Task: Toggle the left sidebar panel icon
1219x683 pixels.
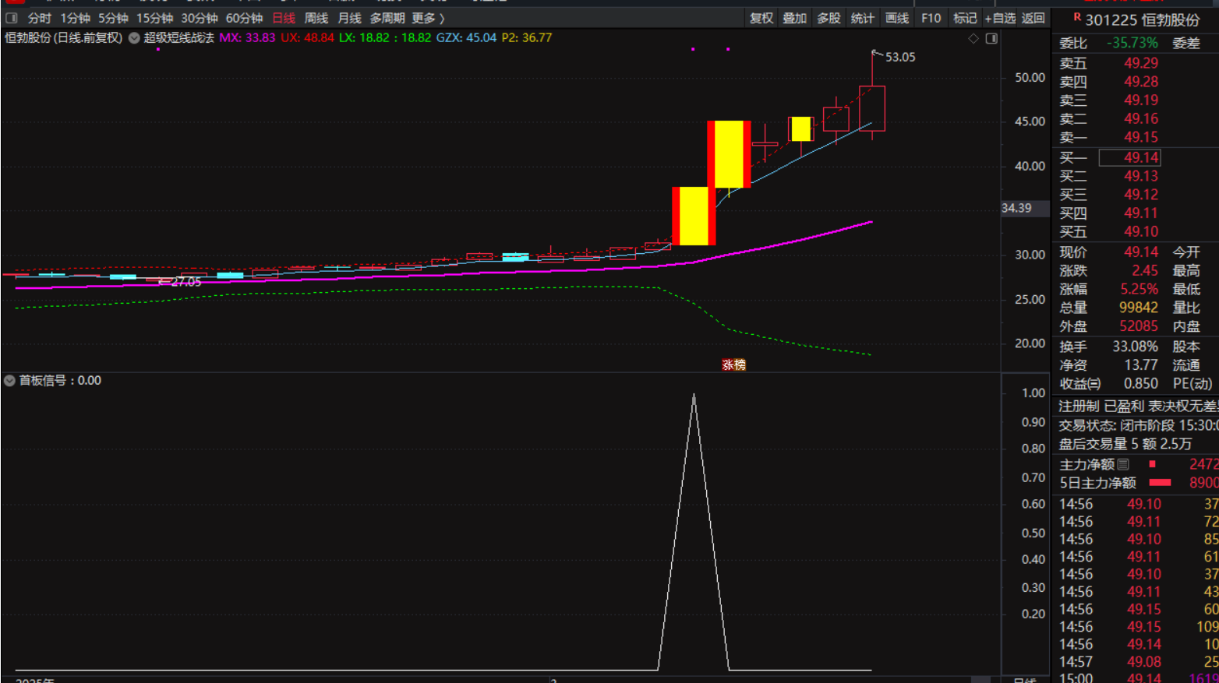Action: [x=12, y=18]
